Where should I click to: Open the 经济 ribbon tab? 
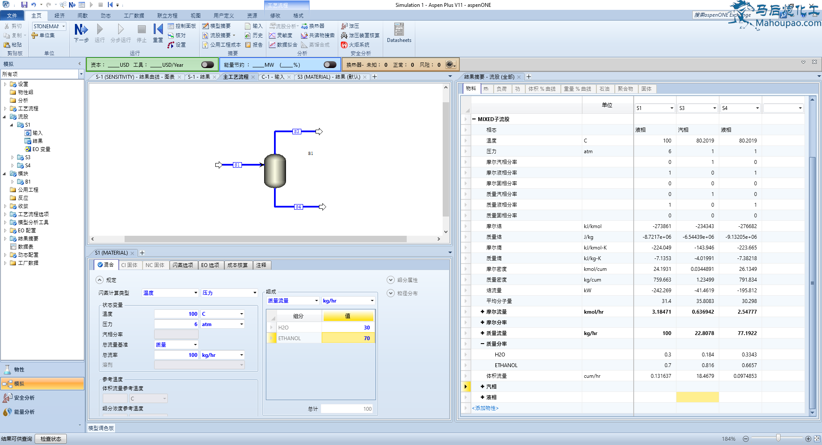tap(60, 15)
